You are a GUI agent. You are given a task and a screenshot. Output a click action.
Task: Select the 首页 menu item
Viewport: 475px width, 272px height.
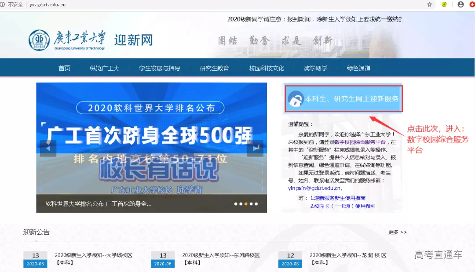pos(64,68)
